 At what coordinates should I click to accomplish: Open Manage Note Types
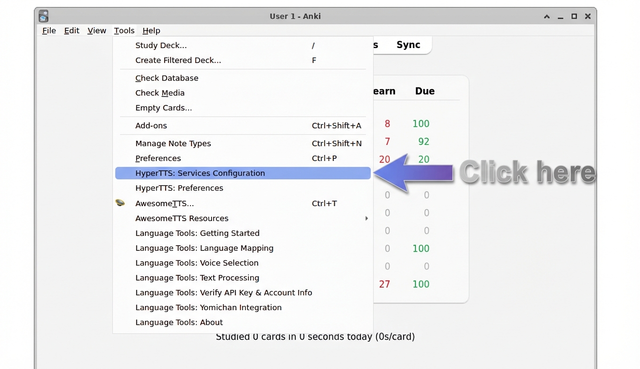(173, 143)
